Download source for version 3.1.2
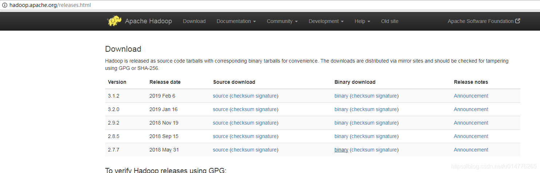Screen dimensions: 540x173 point(220,96)
